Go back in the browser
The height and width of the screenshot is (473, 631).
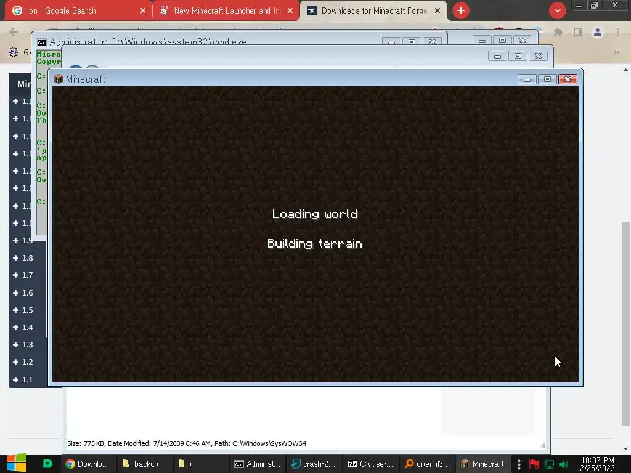click(14, 32)
